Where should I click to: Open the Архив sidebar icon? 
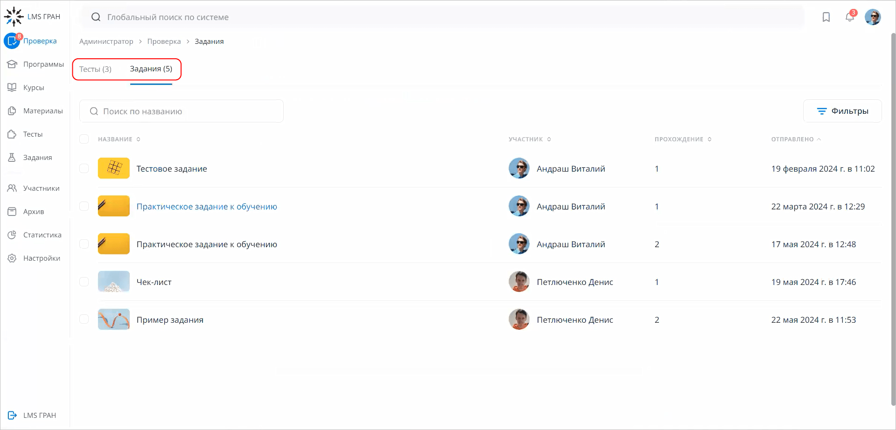12,212
